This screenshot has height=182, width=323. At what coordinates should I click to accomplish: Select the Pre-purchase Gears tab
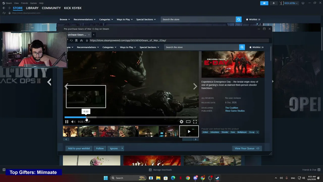(77, 35)
